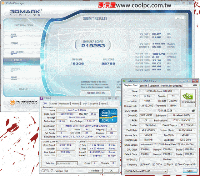Open UPGRADE in 3DMark sidebar

click(15, 69)
